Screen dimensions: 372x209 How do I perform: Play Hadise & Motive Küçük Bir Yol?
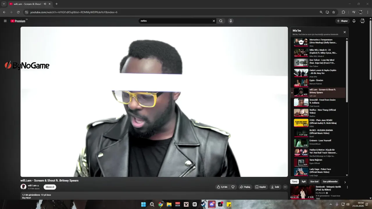(318, 153)
